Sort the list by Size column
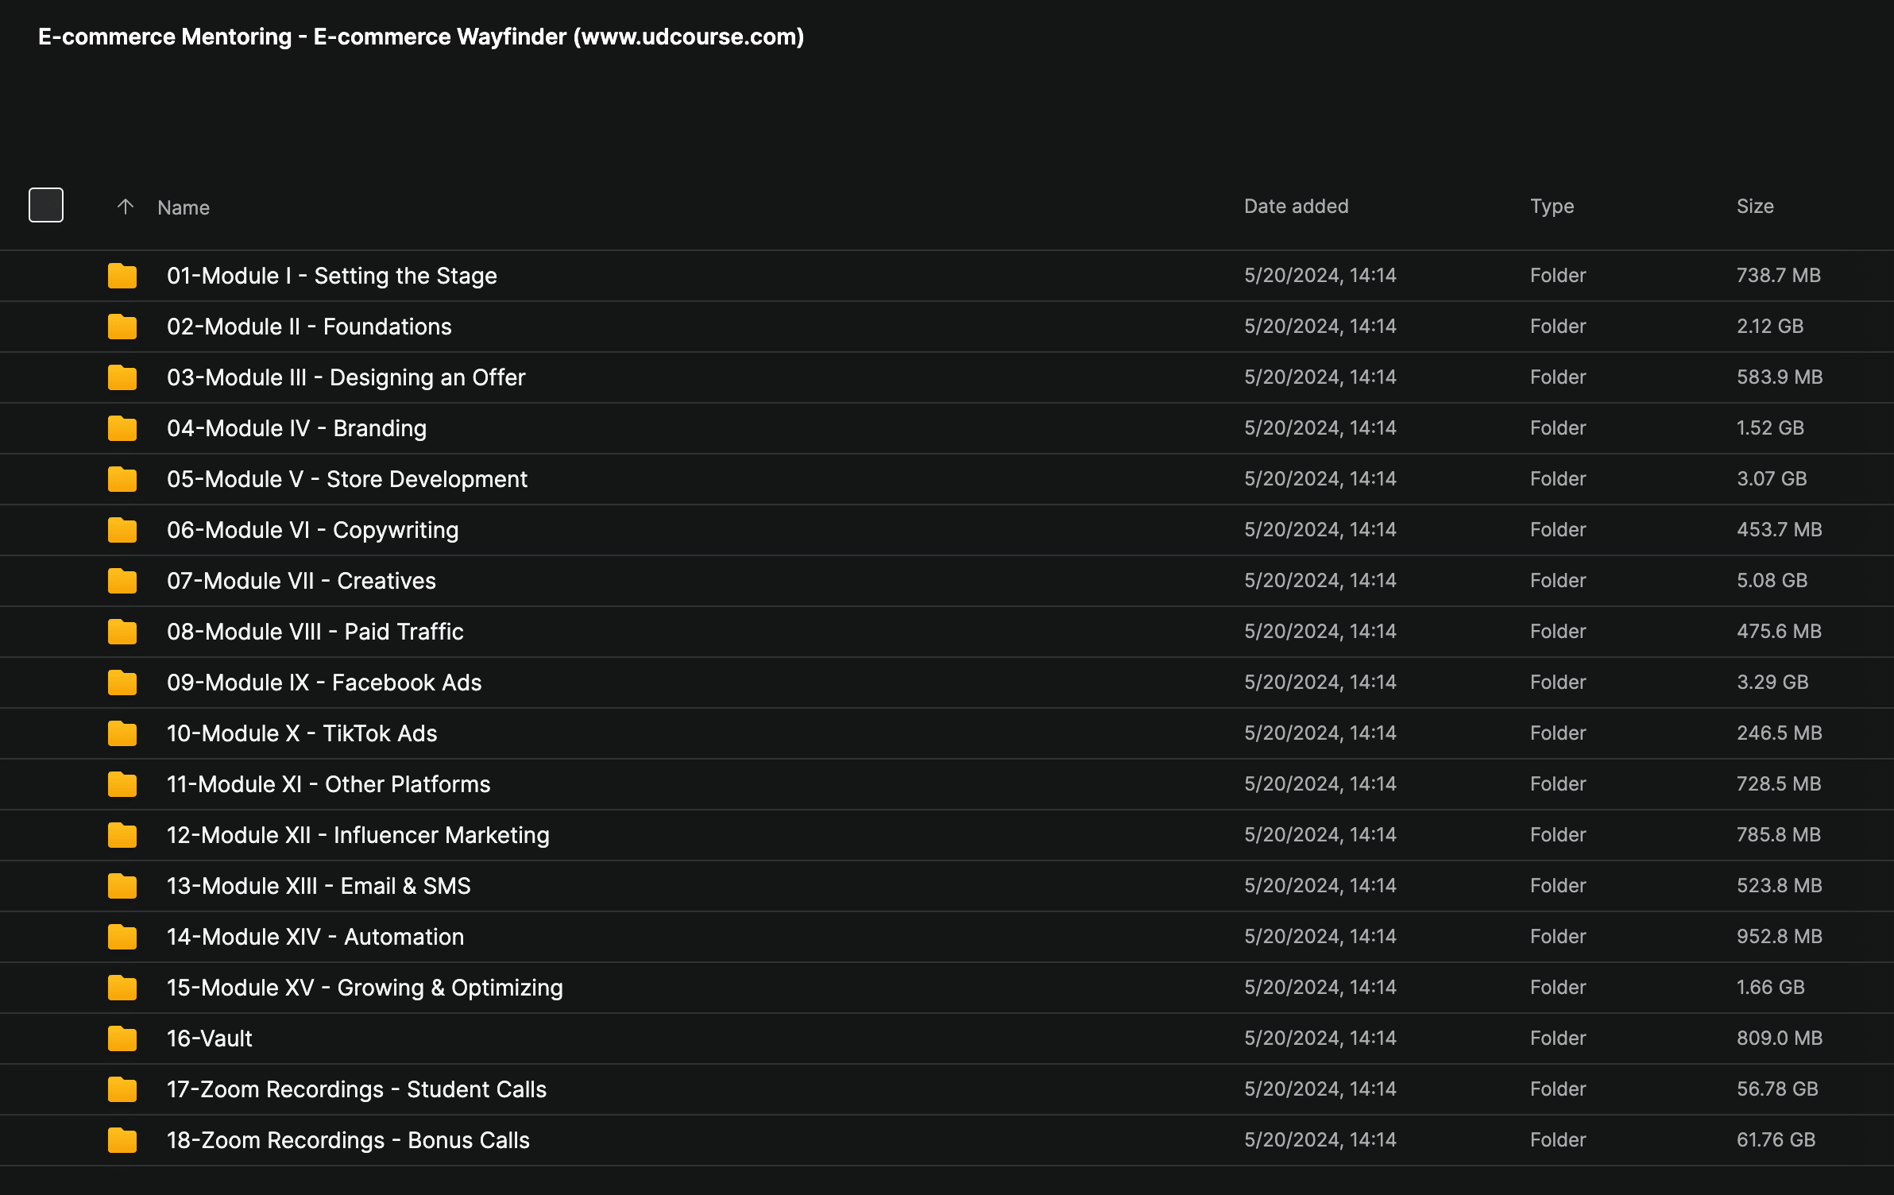The image size is (1894, 1195). pos(1754,207)
